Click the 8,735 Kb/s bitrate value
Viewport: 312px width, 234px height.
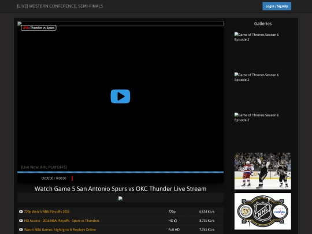(x=207, y=221)
